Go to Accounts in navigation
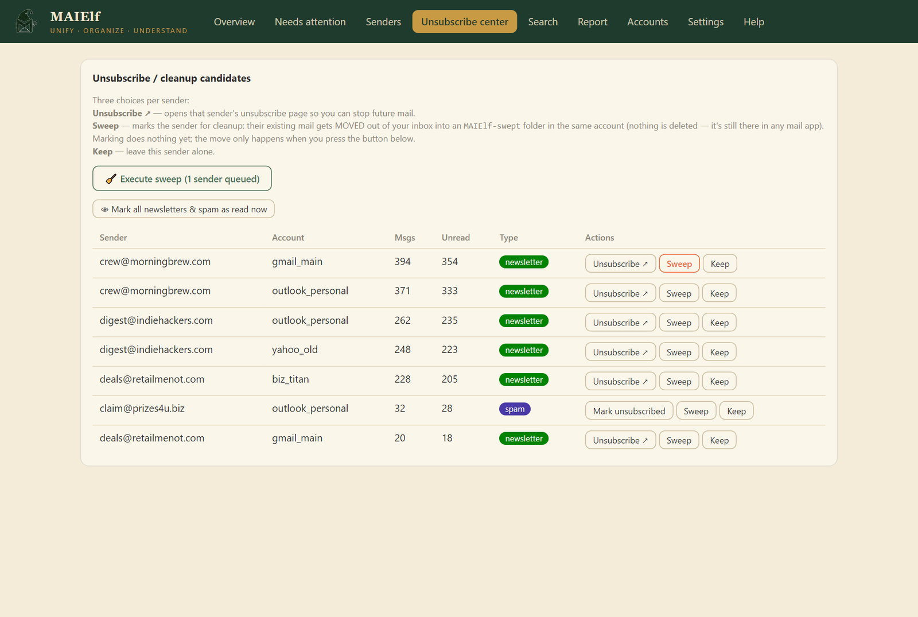Image resolution: width=918 pixels, height=617 pixels. click(x=648, y=22)
